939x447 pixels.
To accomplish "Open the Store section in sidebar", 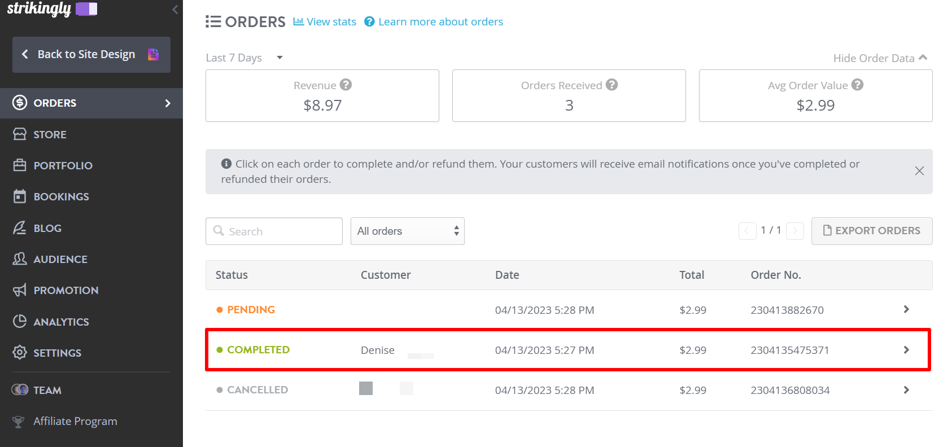I will pos(50,134).
